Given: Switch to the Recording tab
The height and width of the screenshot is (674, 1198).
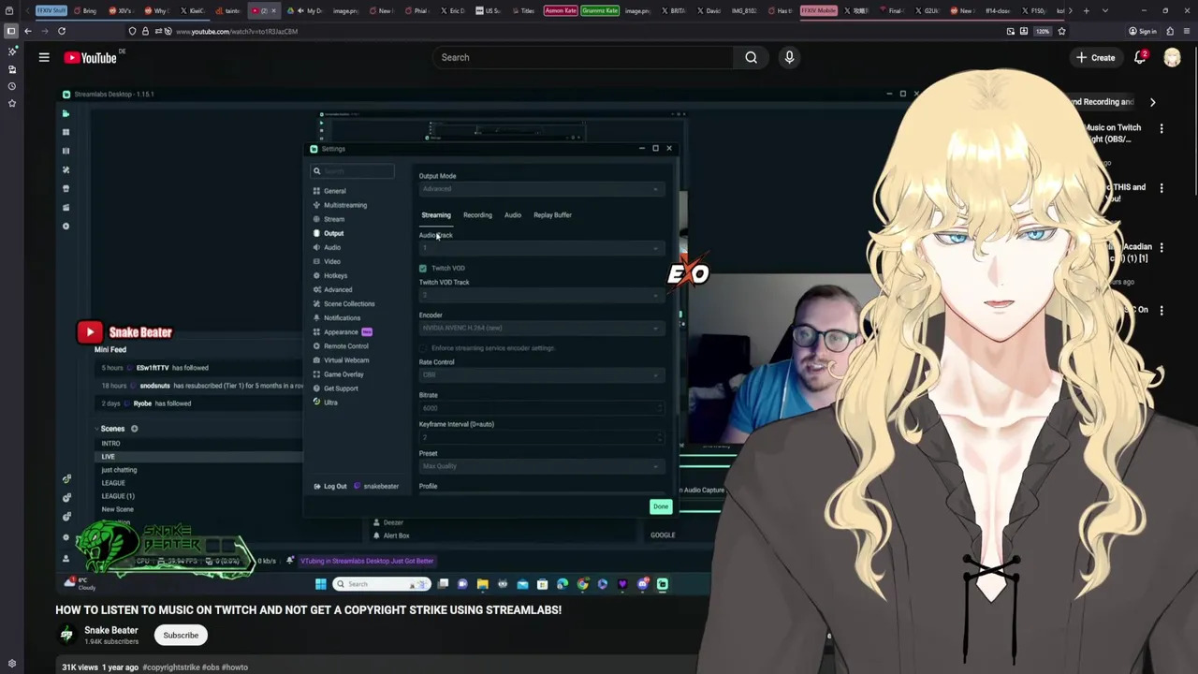Looking at the screenshot, I should tap(477, 215).
